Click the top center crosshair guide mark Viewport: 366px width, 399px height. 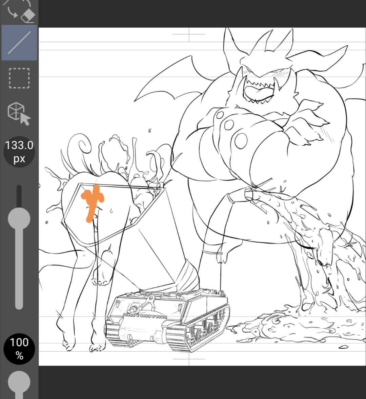(x=189, y=34)
